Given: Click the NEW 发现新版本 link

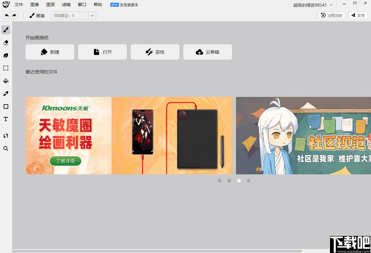Looking at the screenshot, I should click(124, 5).
